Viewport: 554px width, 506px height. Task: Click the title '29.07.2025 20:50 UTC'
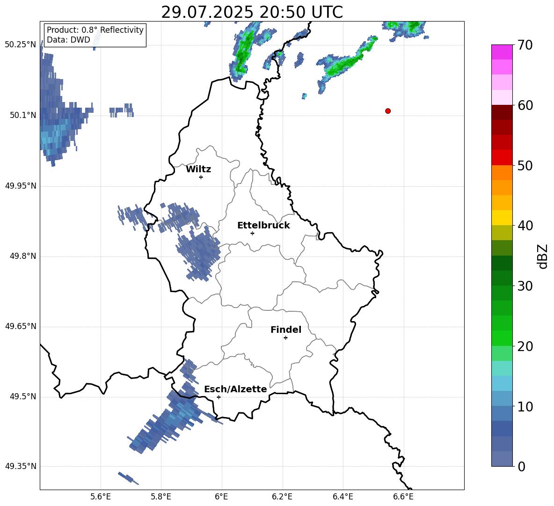point(252,12)
